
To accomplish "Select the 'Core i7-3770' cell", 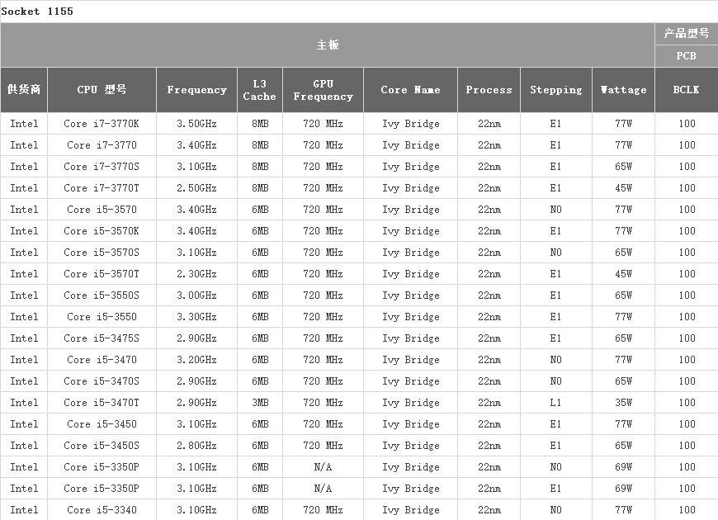I will [x=102, y=145].
